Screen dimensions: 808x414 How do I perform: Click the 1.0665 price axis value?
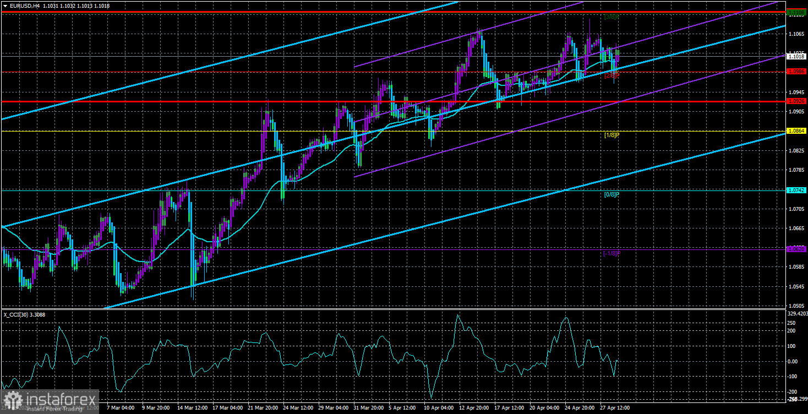click(x=796, y=228)
